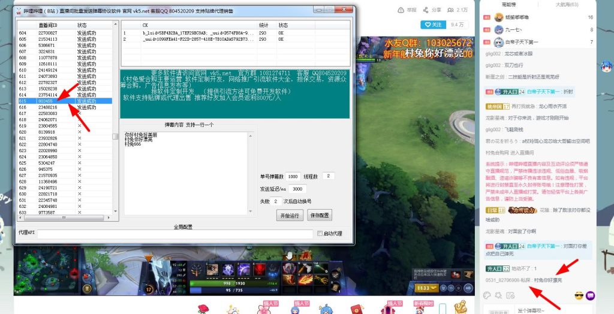Close the danmaku software window
This screenshot has width=614, height=314.
[x=344, y=10]
